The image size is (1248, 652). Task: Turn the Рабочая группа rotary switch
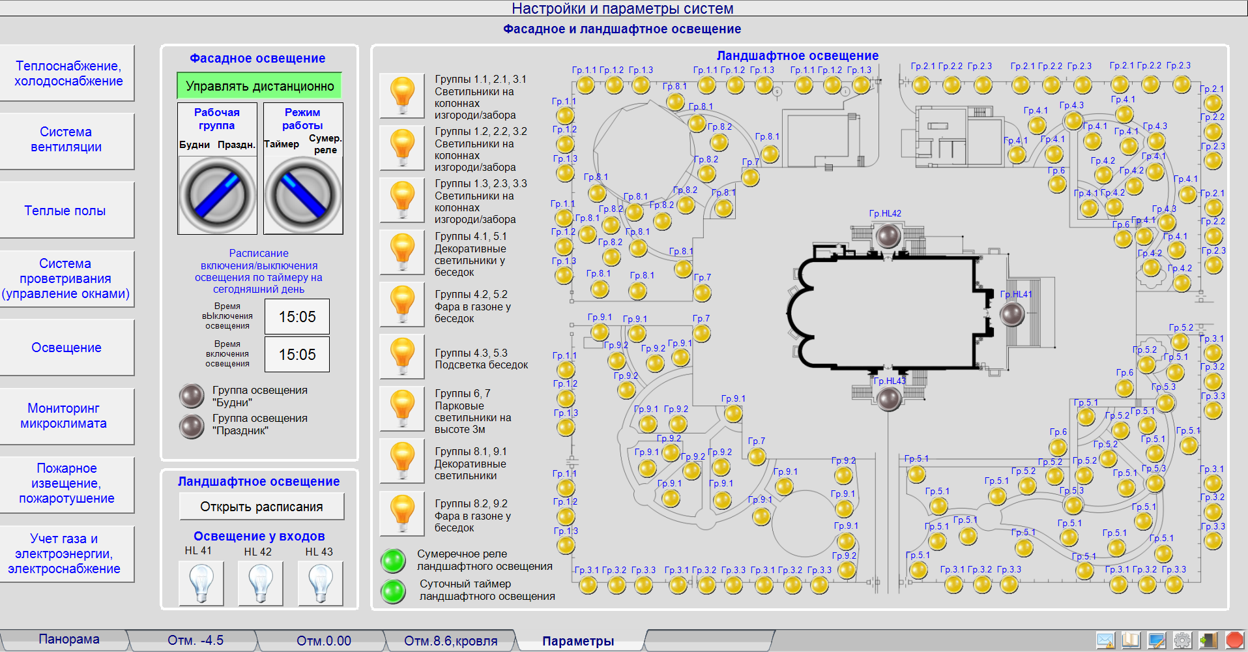217,195
